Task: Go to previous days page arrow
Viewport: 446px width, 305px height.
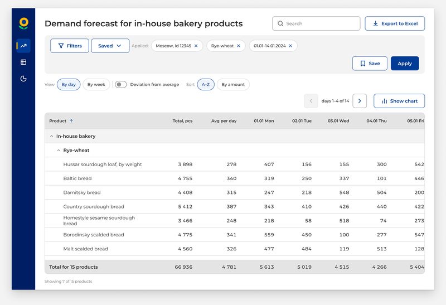Action: click(x=311, y=101)
